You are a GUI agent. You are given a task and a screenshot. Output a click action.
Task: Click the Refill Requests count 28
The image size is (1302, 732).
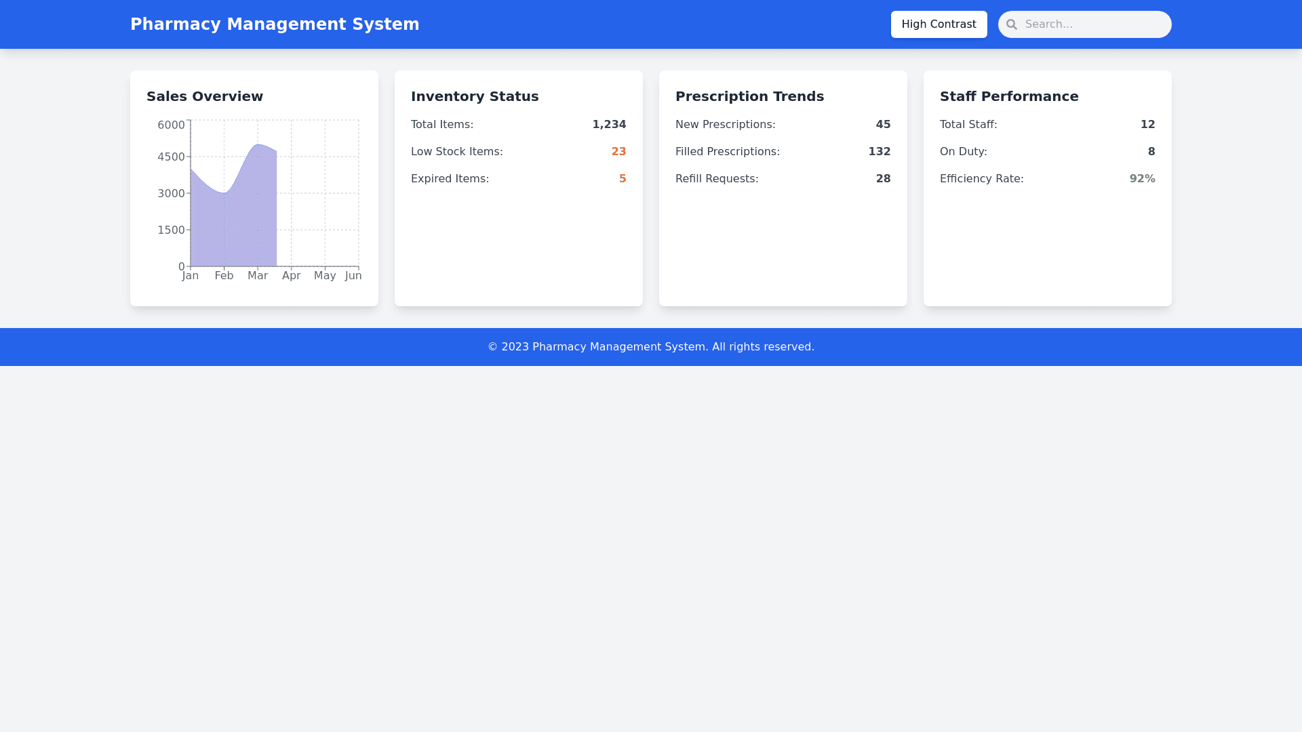click(x=883, y=178)
